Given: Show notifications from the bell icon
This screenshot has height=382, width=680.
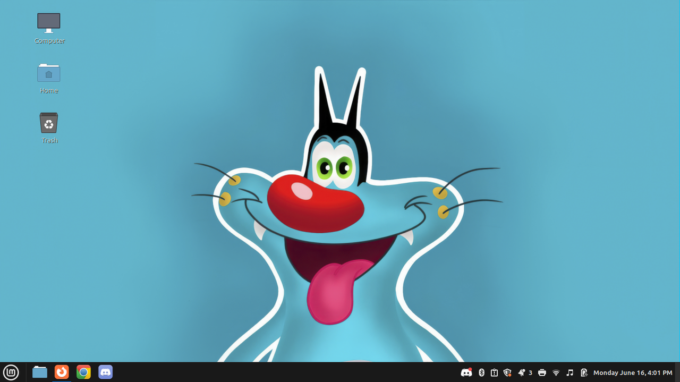Looking at the screenshot, I should click(522, 372).
